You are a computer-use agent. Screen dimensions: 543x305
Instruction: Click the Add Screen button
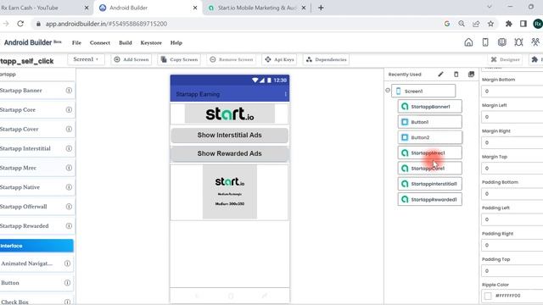pyautogui.click(x=132, y=59)
